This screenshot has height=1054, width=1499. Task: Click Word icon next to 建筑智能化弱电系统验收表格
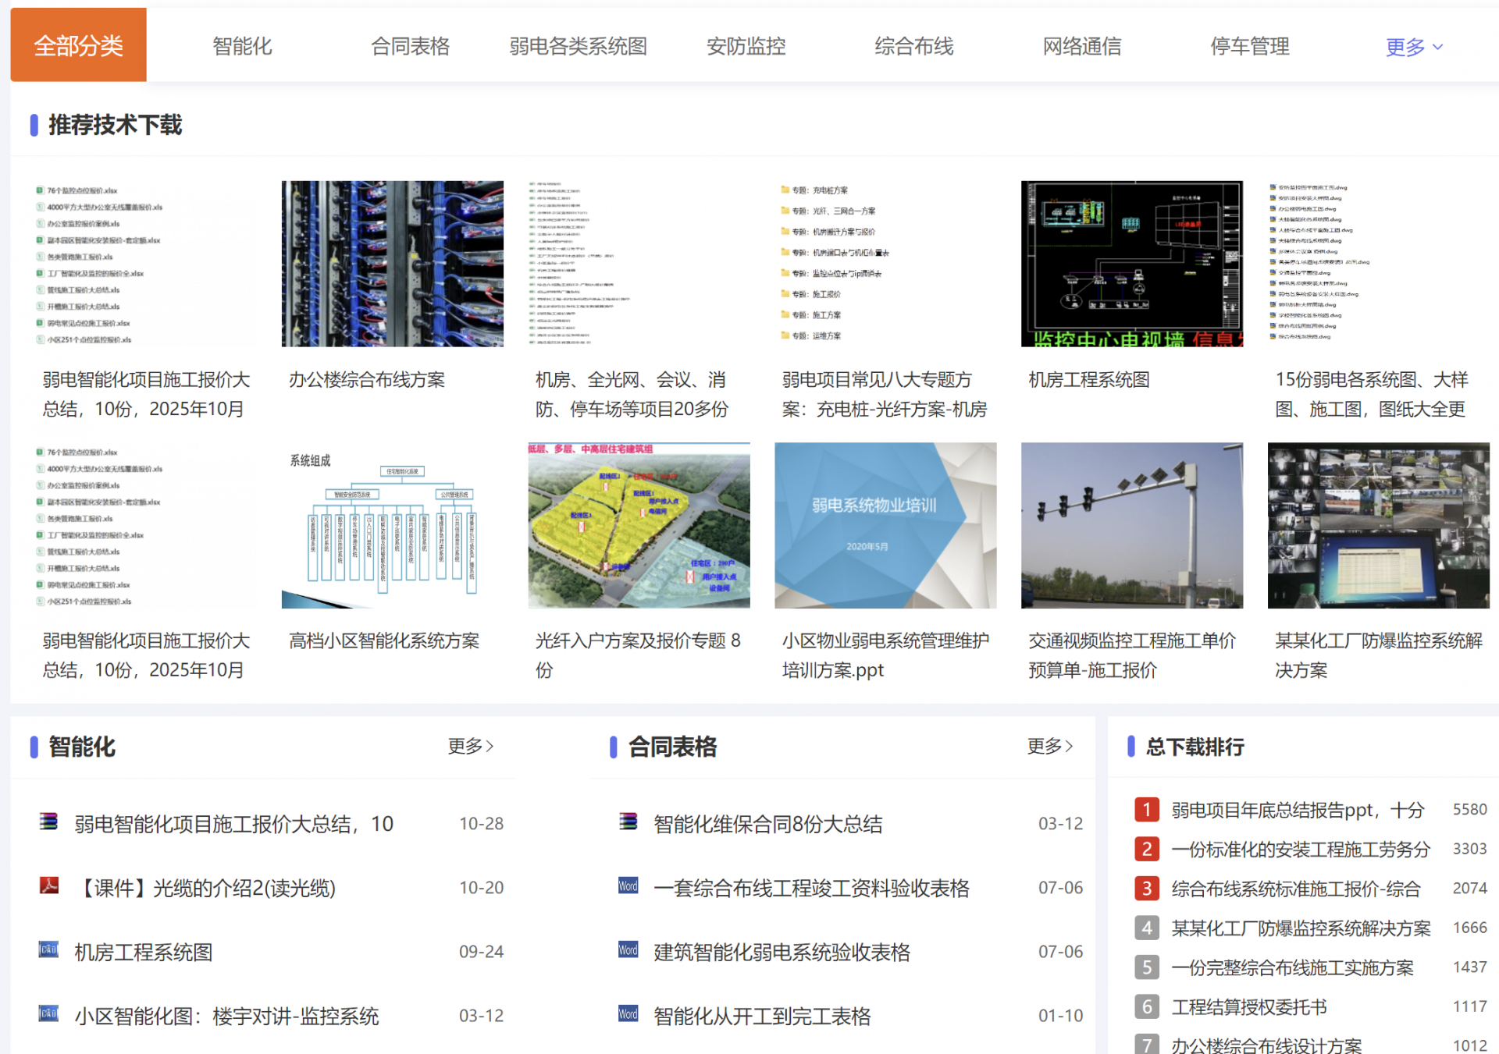tap(628, 949)
